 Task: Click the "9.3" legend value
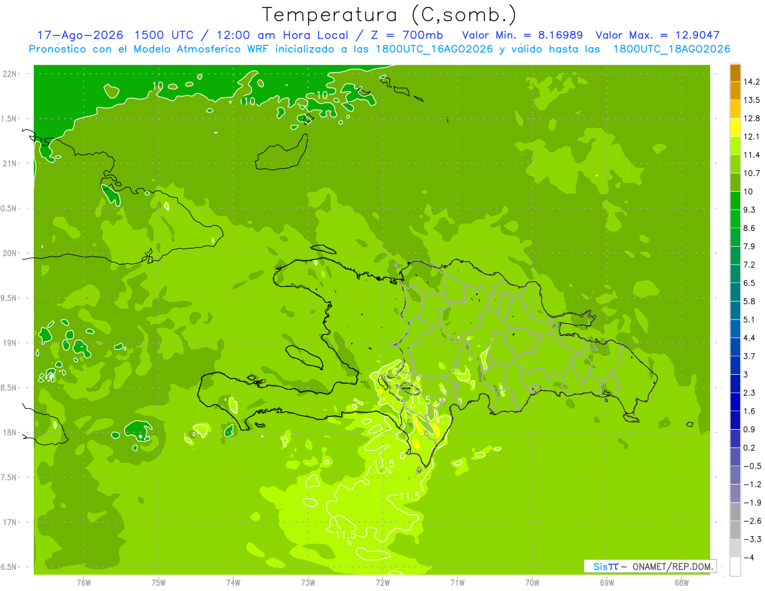750,210
